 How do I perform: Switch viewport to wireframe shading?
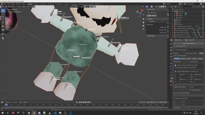(159, 6)
